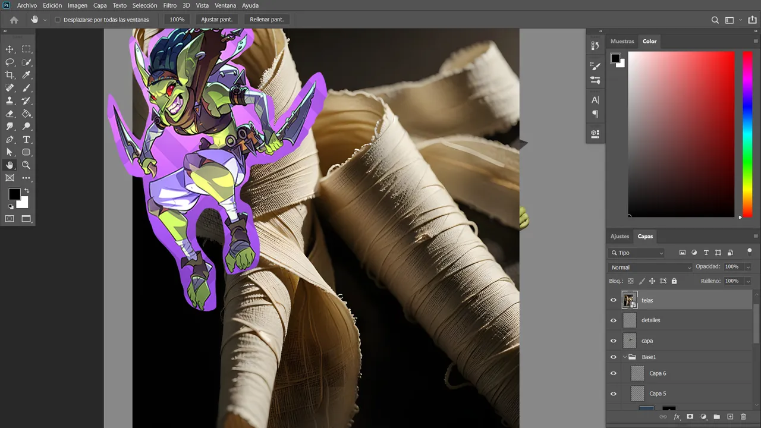Select the Smudge tool
Viewport: 761px width, 428px height.
point(10,127)
